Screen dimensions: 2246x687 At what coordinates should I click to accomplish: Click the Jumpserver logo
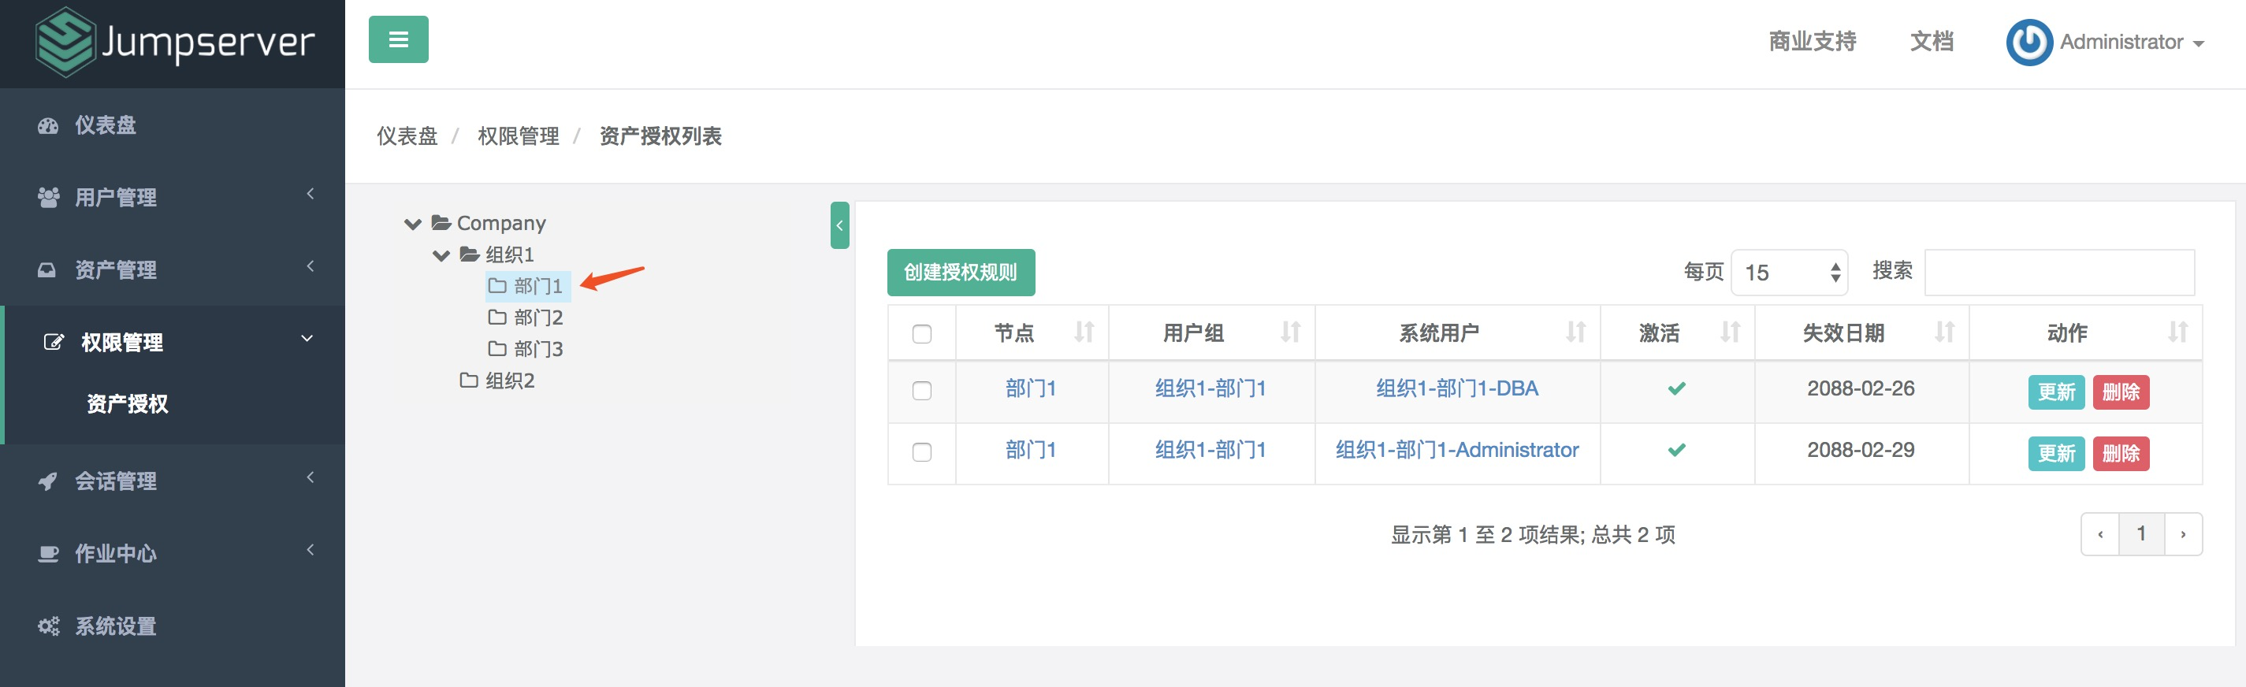[174, 42]
